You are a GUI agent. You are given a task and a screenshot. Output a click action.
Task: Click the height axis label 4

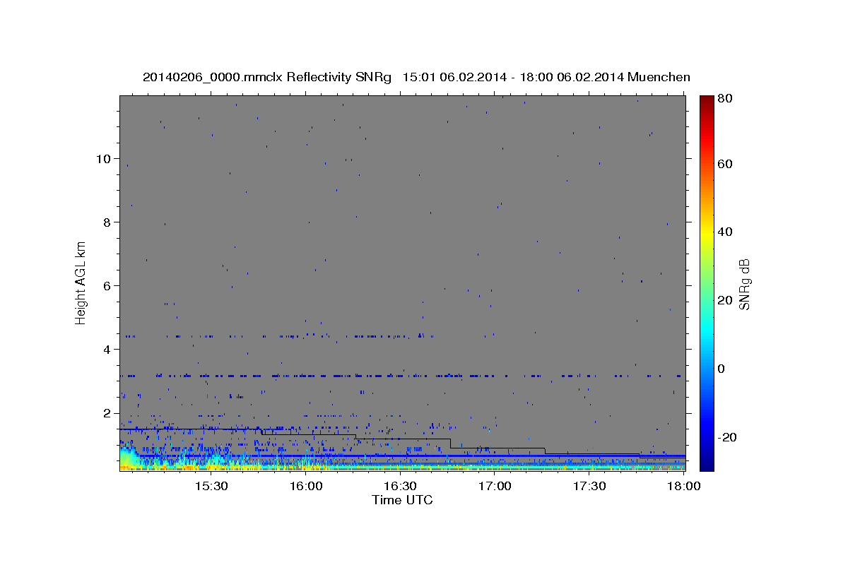(105, 349)
